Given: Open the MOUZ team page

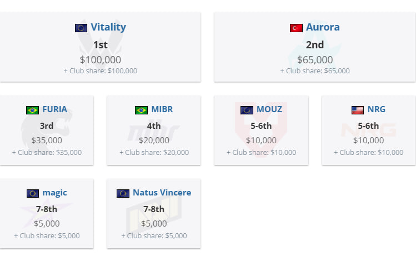Looking at the screenshot, I should (269, 109).
